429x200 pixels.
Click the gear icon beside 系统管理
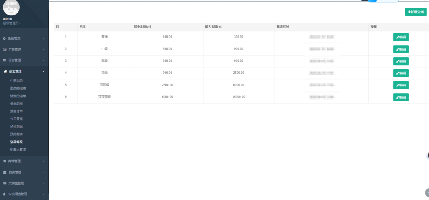coord(5,38)
